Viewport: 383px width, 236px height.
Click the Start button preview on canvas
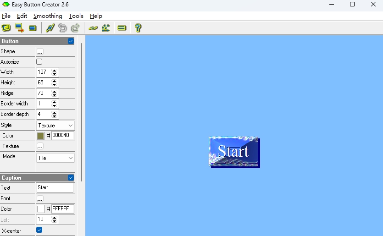[234, 152]
